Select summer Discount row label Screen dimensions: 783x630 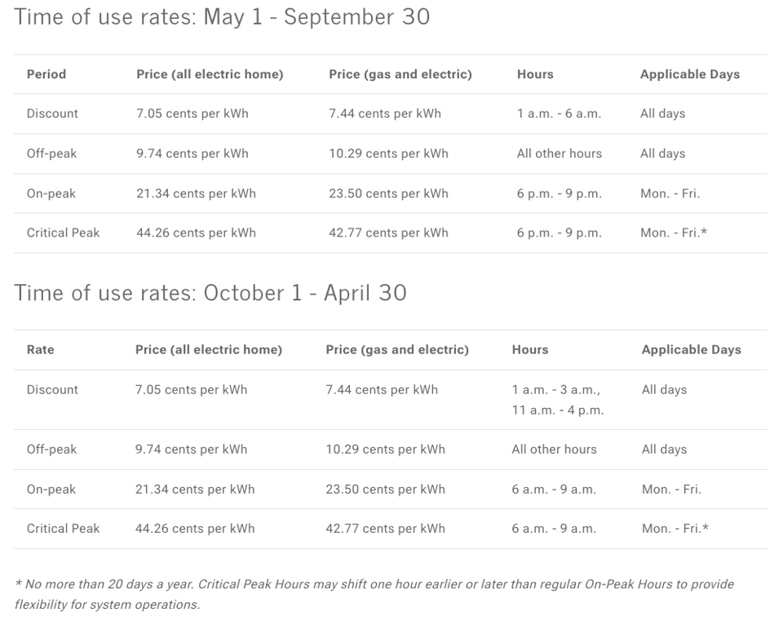click(52, 113)
